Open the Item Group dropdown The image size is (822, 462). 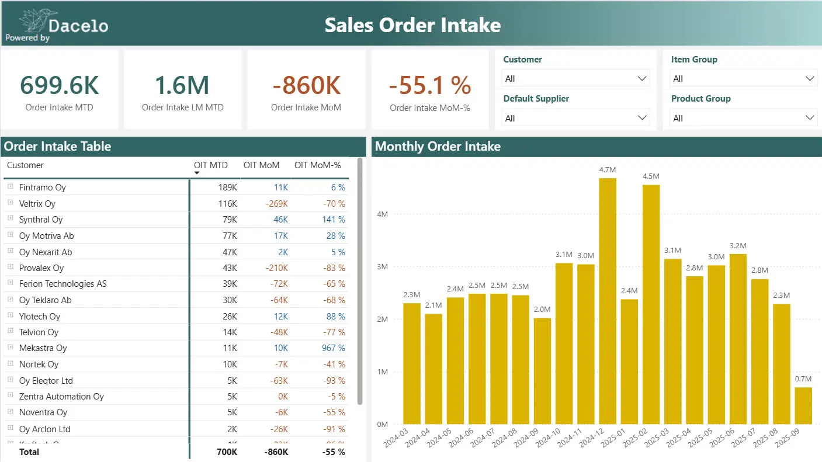(x=743, y=78)
